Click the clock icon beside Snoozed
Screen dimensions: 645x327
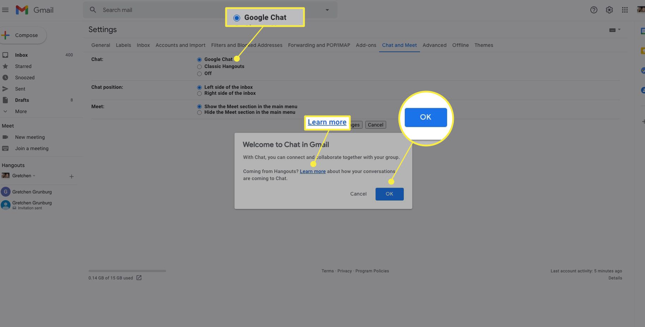coord(5,78)
